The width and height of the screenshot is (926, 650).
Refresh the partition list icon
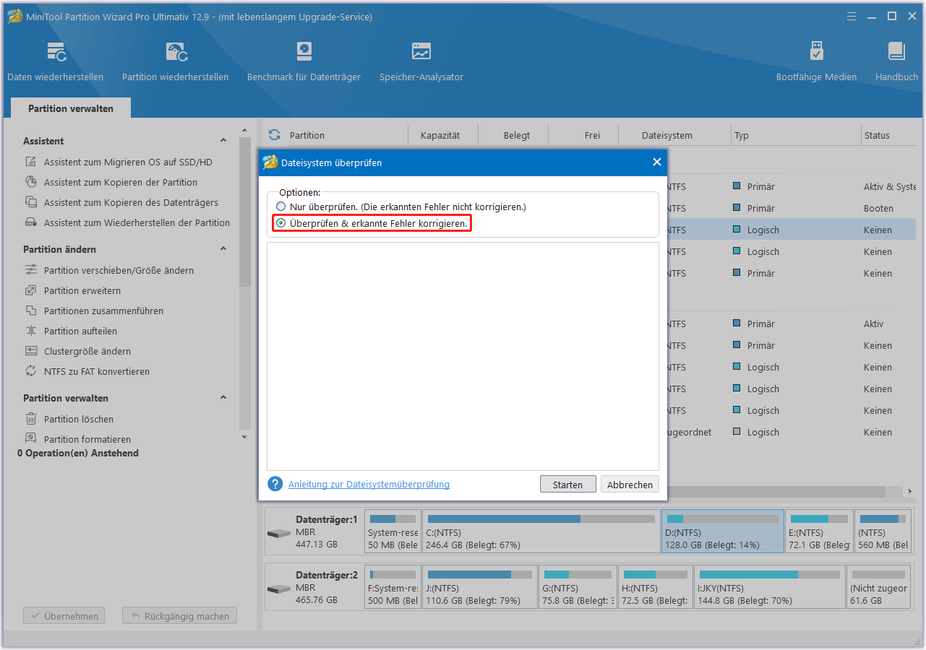274,135
